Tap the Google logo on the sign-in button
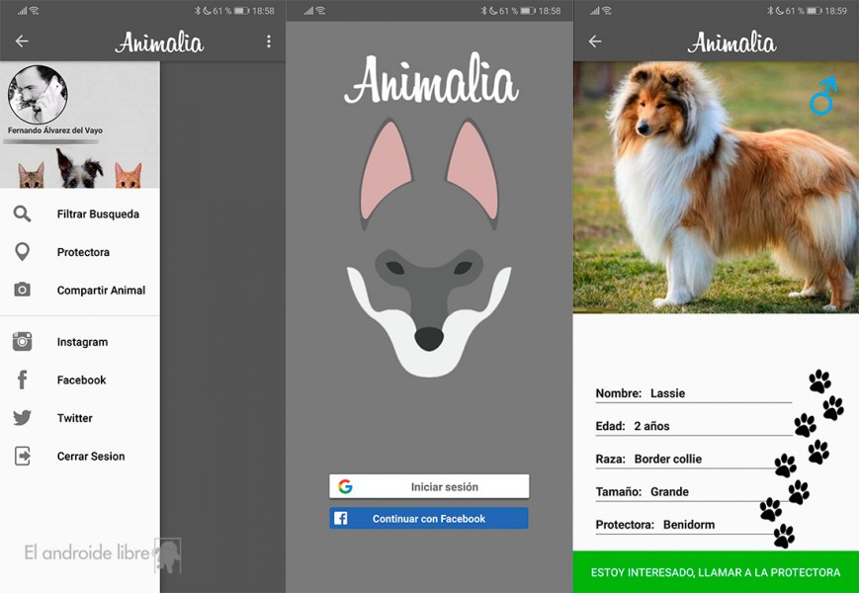This screenshot has height=593, width=859. click(x=346, y=485)
